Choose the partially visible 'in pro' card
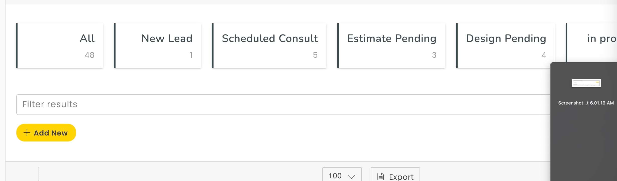The width and height of the screenshot is (617, 181). (591, 43)
